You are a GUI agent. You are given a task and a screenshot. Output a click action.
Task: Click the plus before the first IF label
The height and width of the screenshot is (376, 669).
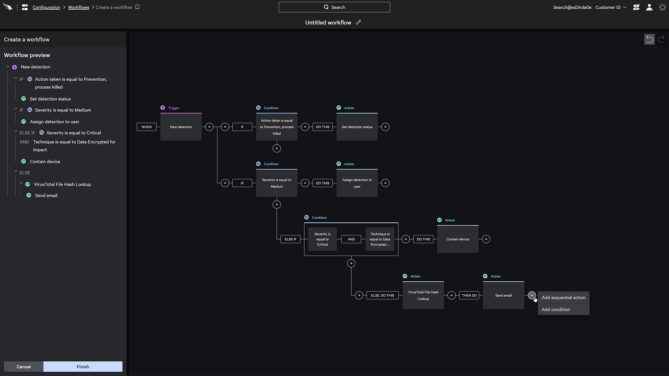225,127
